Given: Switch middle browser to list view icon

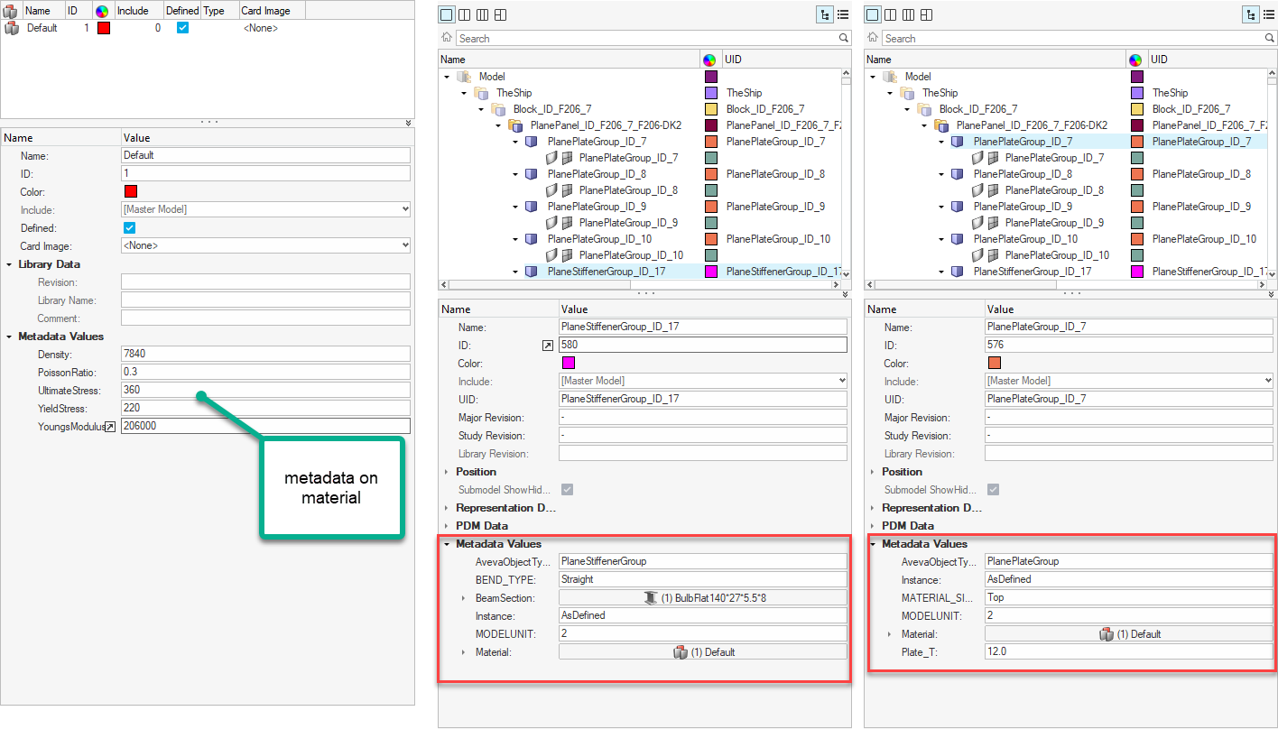Looking at the screenshot, I should 842,14.
